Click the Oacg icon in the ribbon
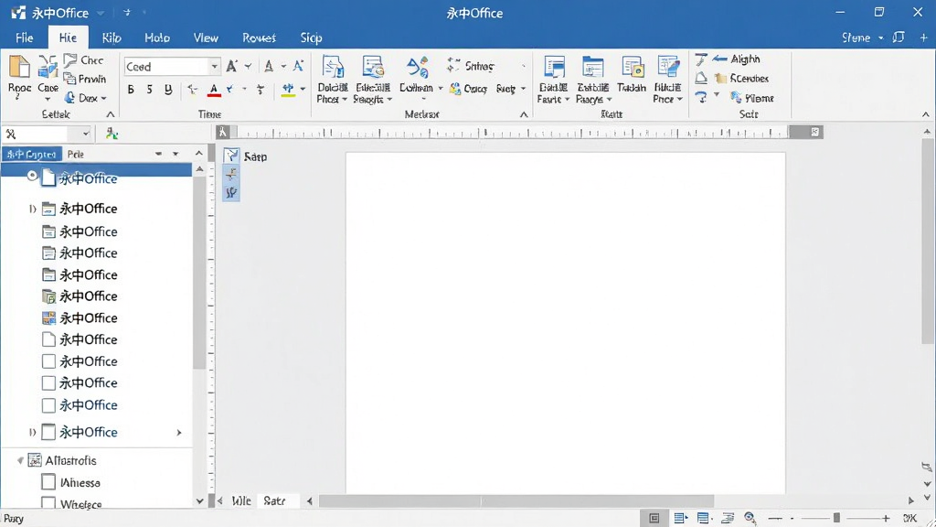Viewport: 936px width, 527px height. (x=455, y=89)
